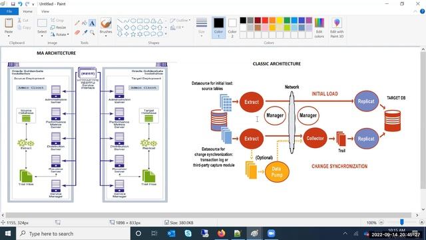Viewport: 426px width, 240px height.
Task: Click the zoom in plus button
Action: [421, 222]
